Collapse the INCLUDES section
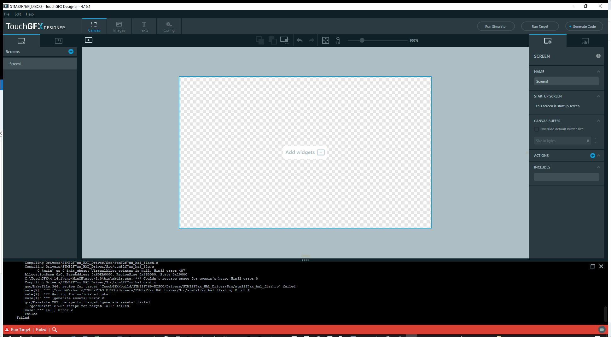Screen dimensions: 611x337 coord(598,167)
